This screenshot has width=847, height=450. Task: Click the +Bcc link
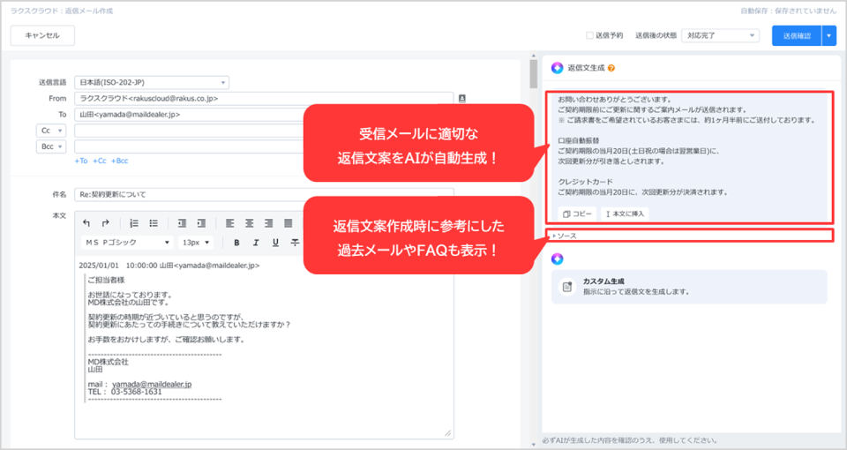pyautogui.click(x=119, y=161)
